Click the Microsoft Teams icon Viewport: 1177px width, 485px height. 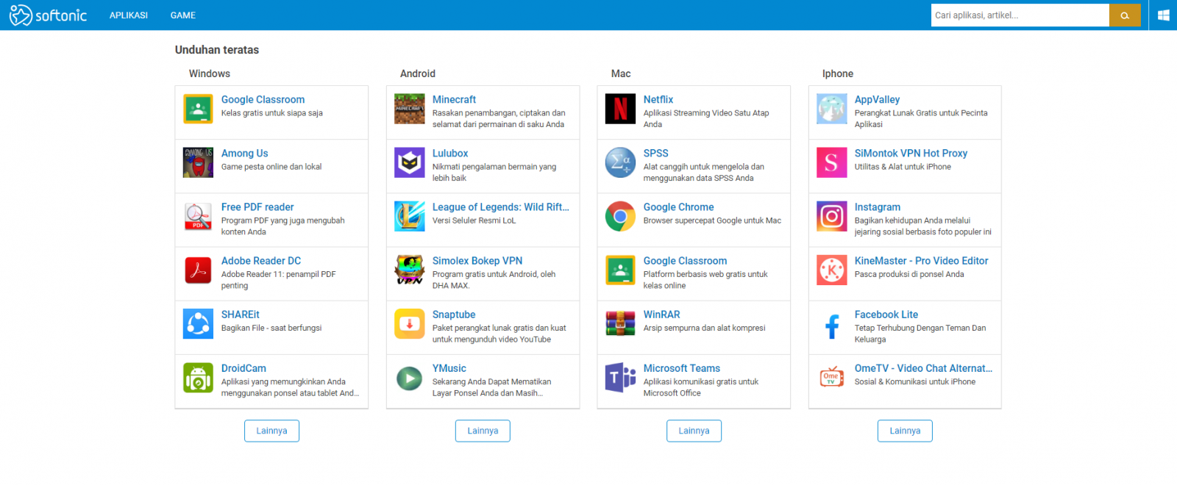tap(620, 378)
